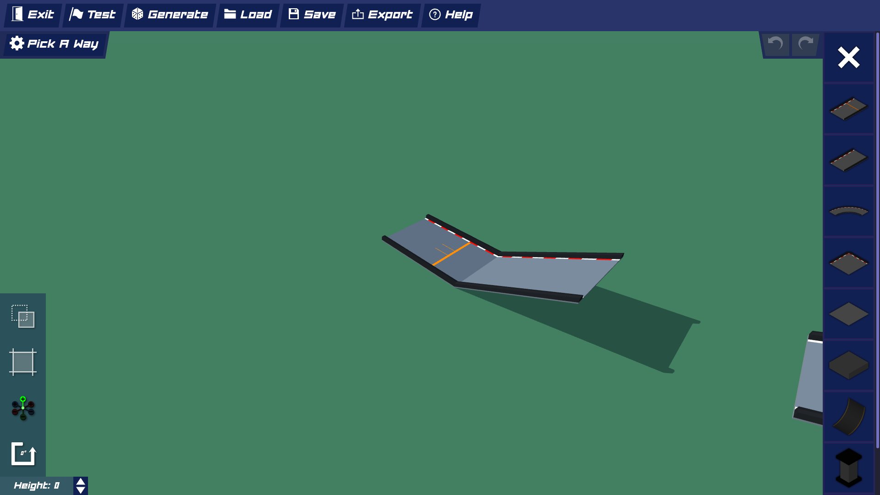The width and height of the screenshot is (880, 495).
Task: Select the flat gray tile piece
Action: click(x=848, y=314)
